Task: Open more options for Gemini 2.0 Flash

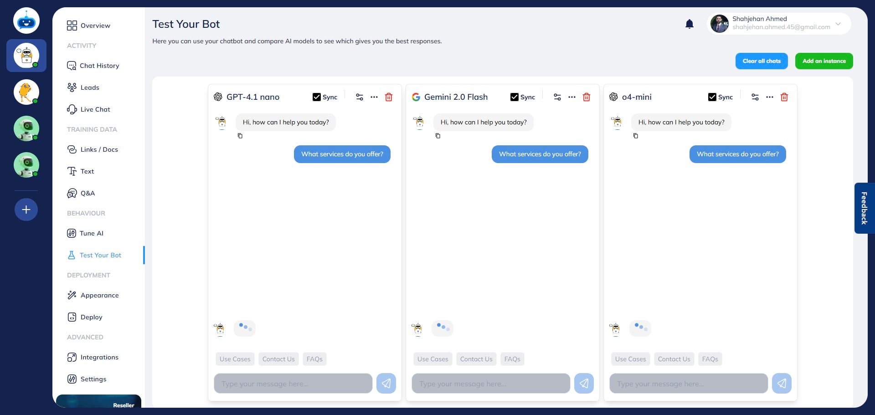Action: tap(572, 97)
